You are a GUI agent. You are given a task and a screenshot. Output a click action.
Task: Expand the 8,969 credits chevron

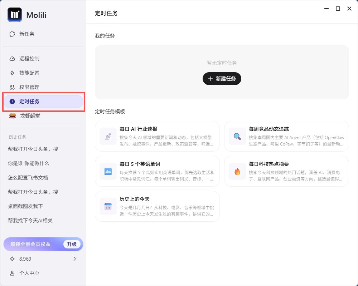pyautogui.click(x=74, y=258)
